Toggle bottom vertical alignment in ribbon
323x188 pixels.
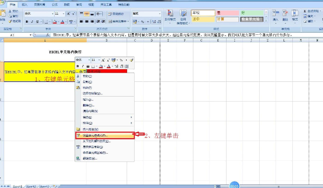(92, 14)
